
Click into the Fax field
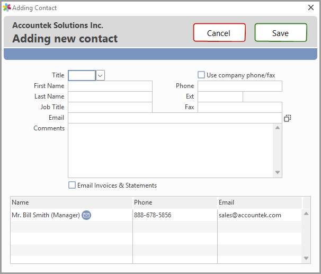click(x=240, y=107)
